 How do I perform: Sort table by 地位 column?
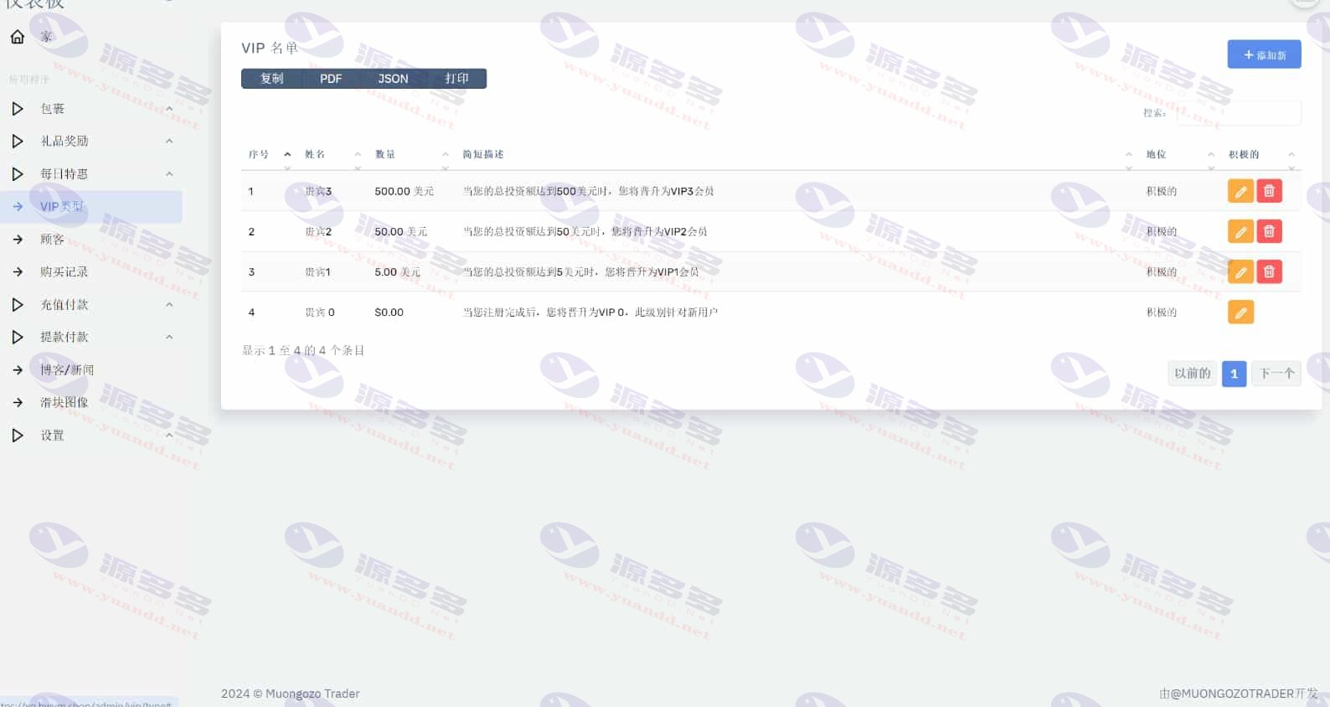(1180, 155)
